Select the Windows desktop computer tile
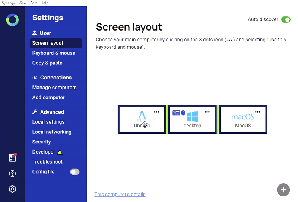 point(192,119)
